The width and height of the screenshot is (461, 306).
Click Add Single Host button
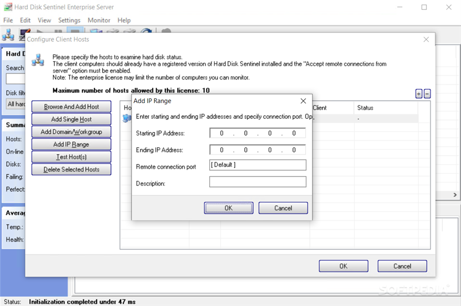click(x=71, y=119)
